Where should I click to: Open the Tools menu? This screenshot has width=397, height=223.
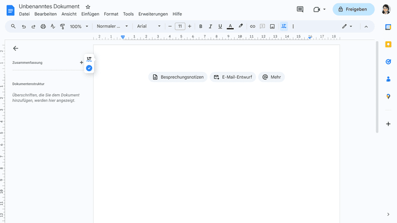point(128,14)
